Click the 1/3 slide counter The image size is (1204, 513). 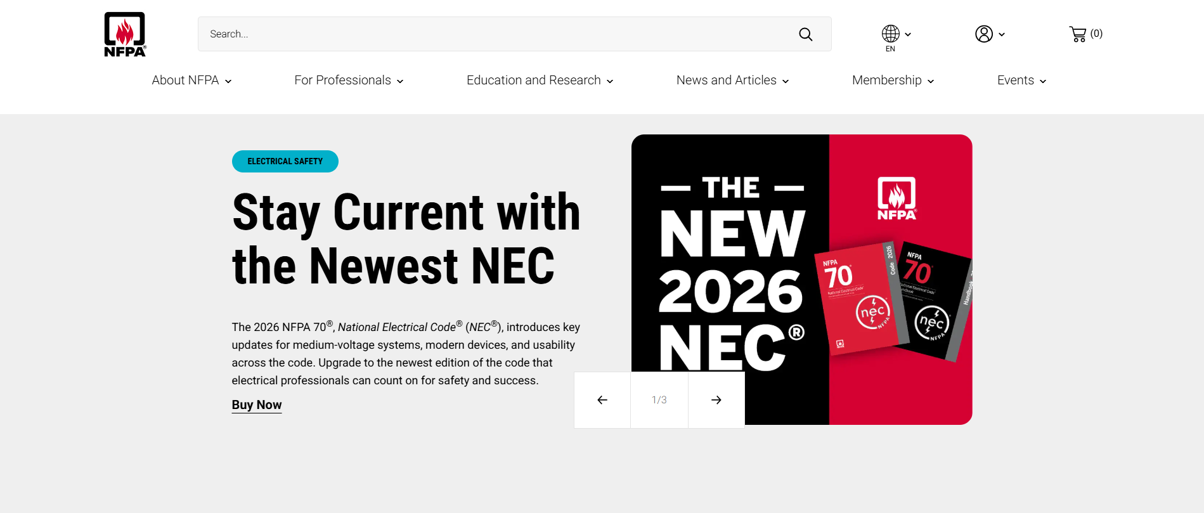pos(659,400)
